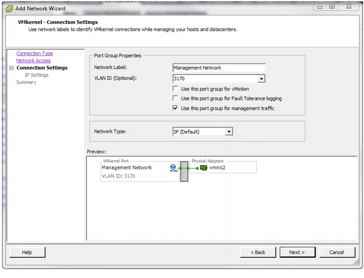Click the 'Preview:' label

click(96, 151)
